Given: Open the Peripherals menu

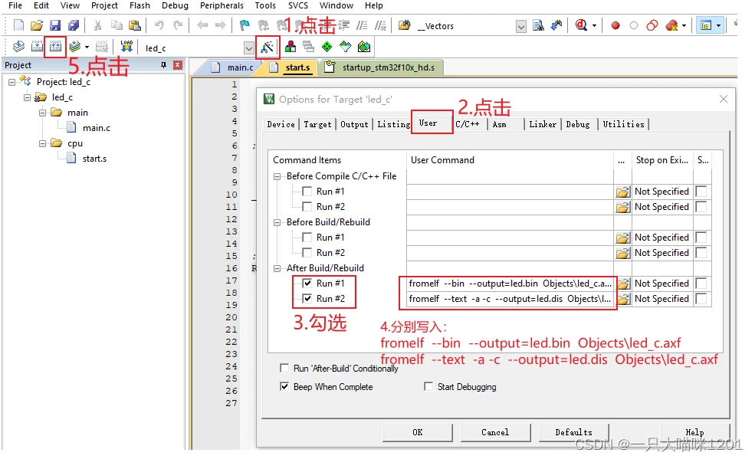Looking at the screenshot, I should [222, 5].
